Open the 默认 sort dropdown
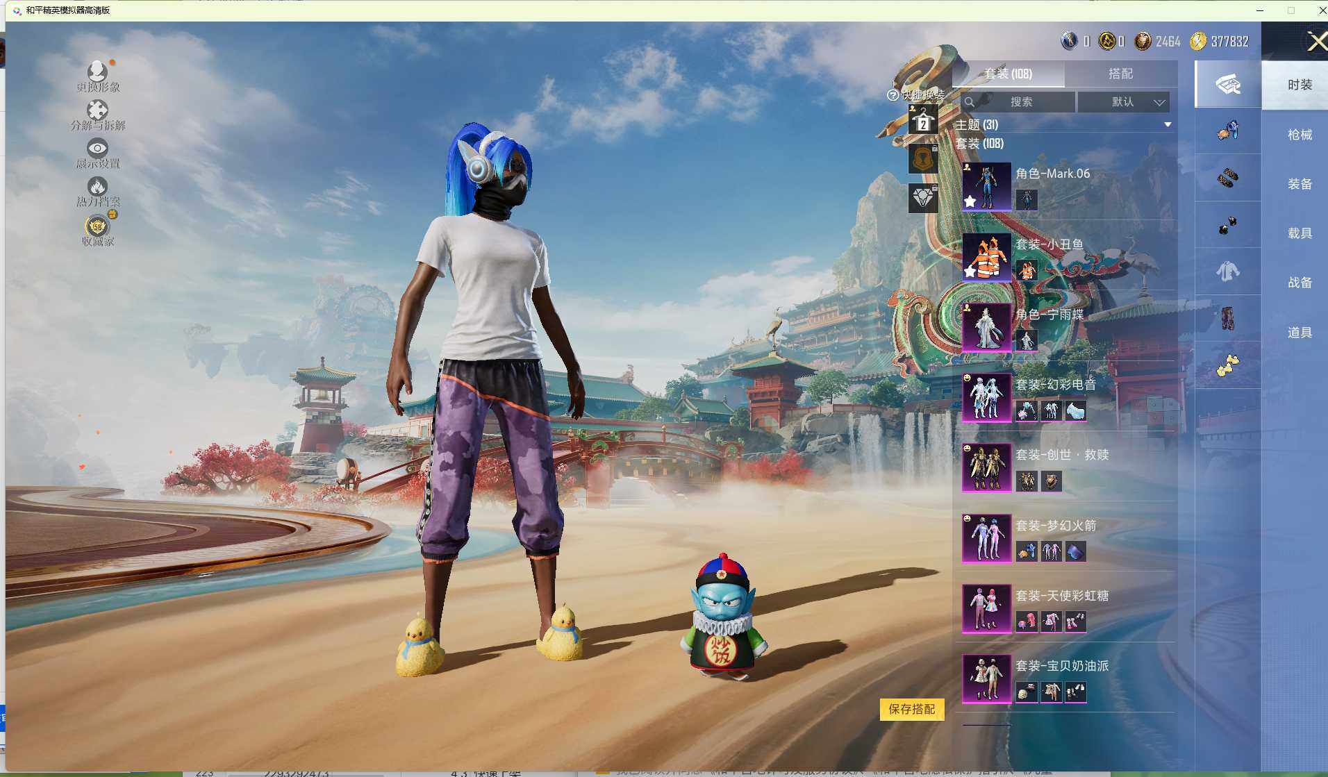This screenshot has width=1328, height=777. [1123, 102]
